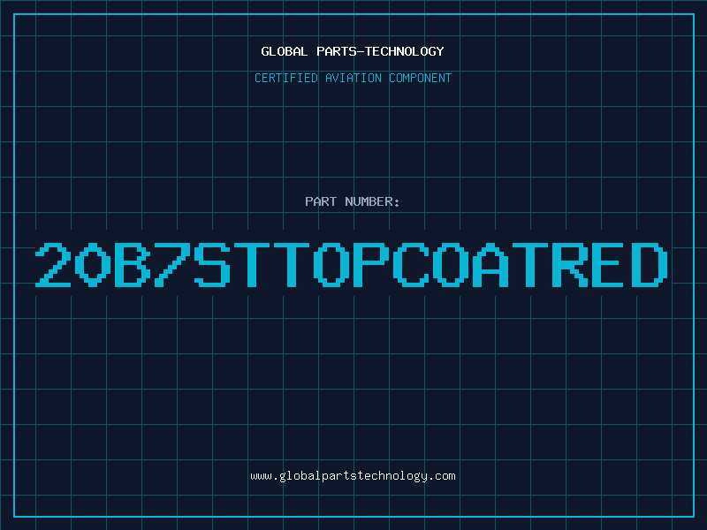This screenshot has width=707, height=530.
Task: Select the letter A in part number
Action: tap(490, 265)
